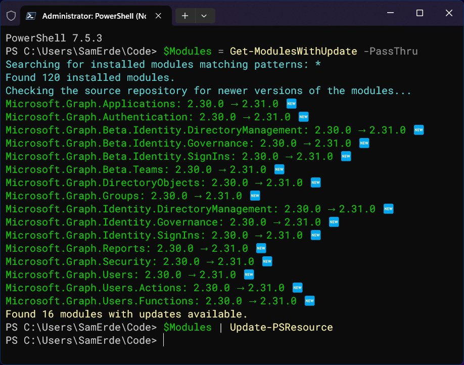Click 'Checking the source repository' line

pos(208,90)
